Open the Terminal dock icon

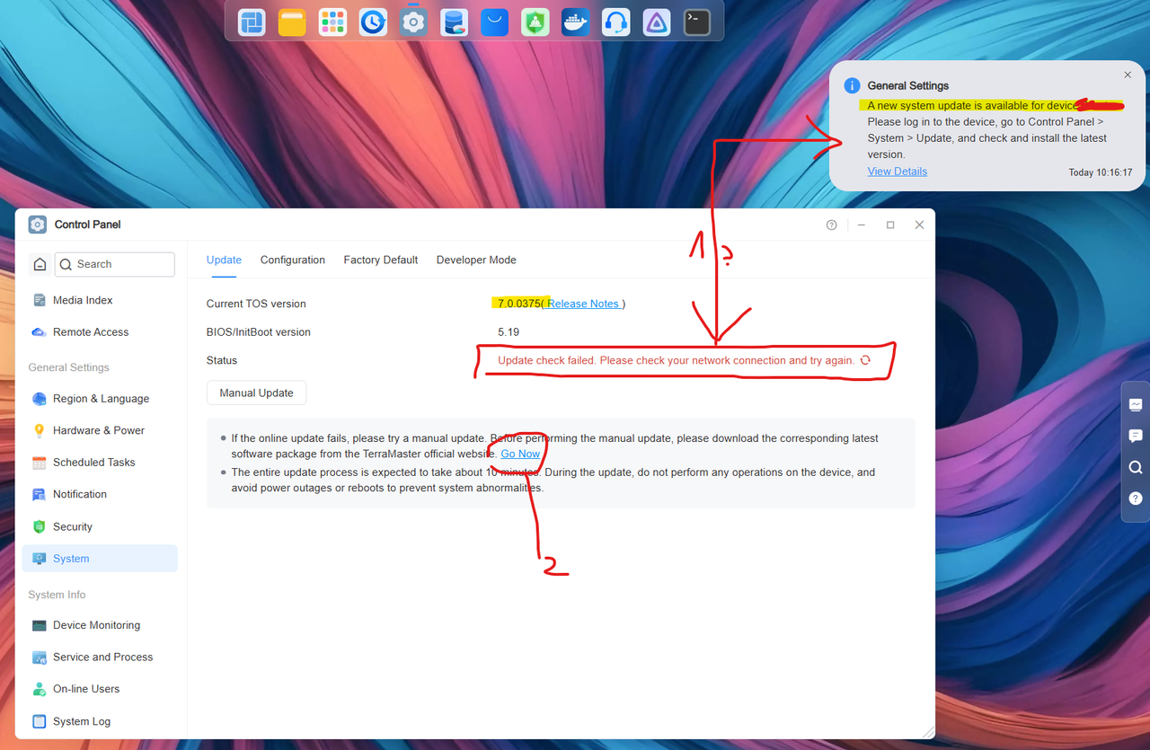(x=697, y=22)
